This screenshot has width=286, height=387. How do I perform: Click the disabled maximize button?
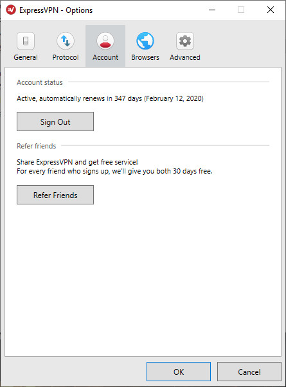click(x=241, y=10)
